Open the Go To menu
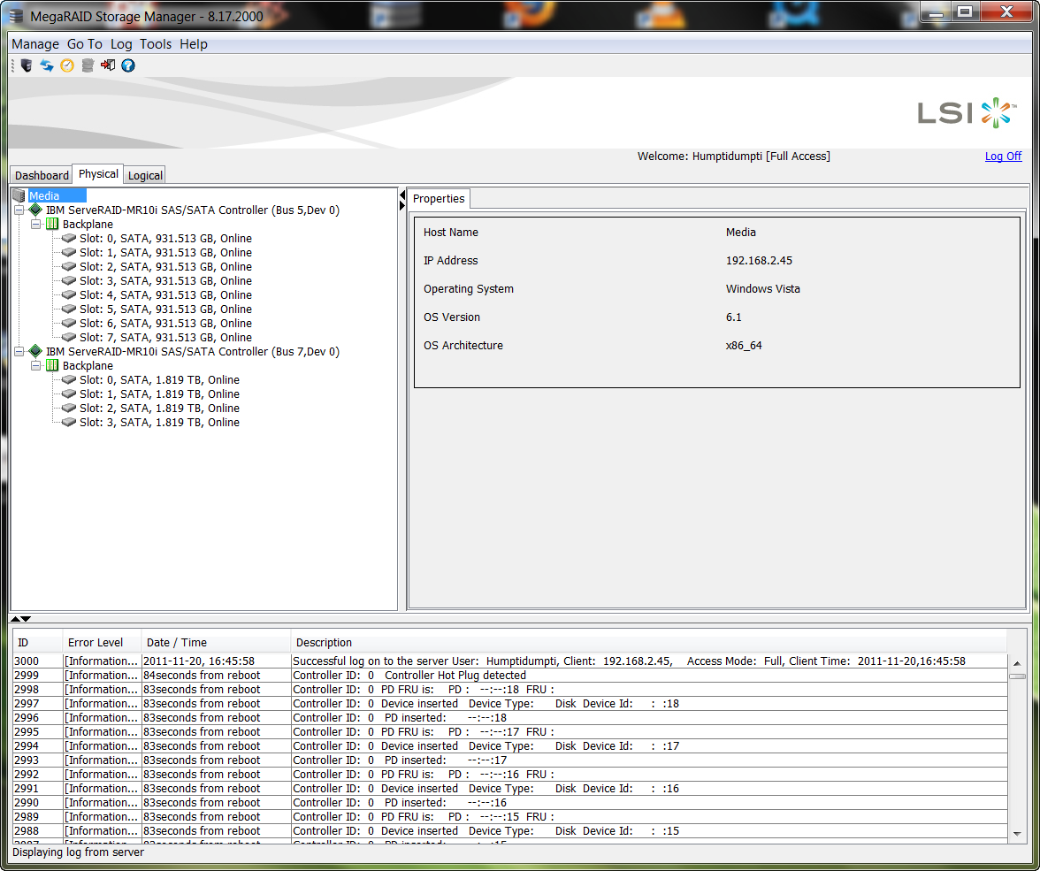1040x871 pixels. 85,44
